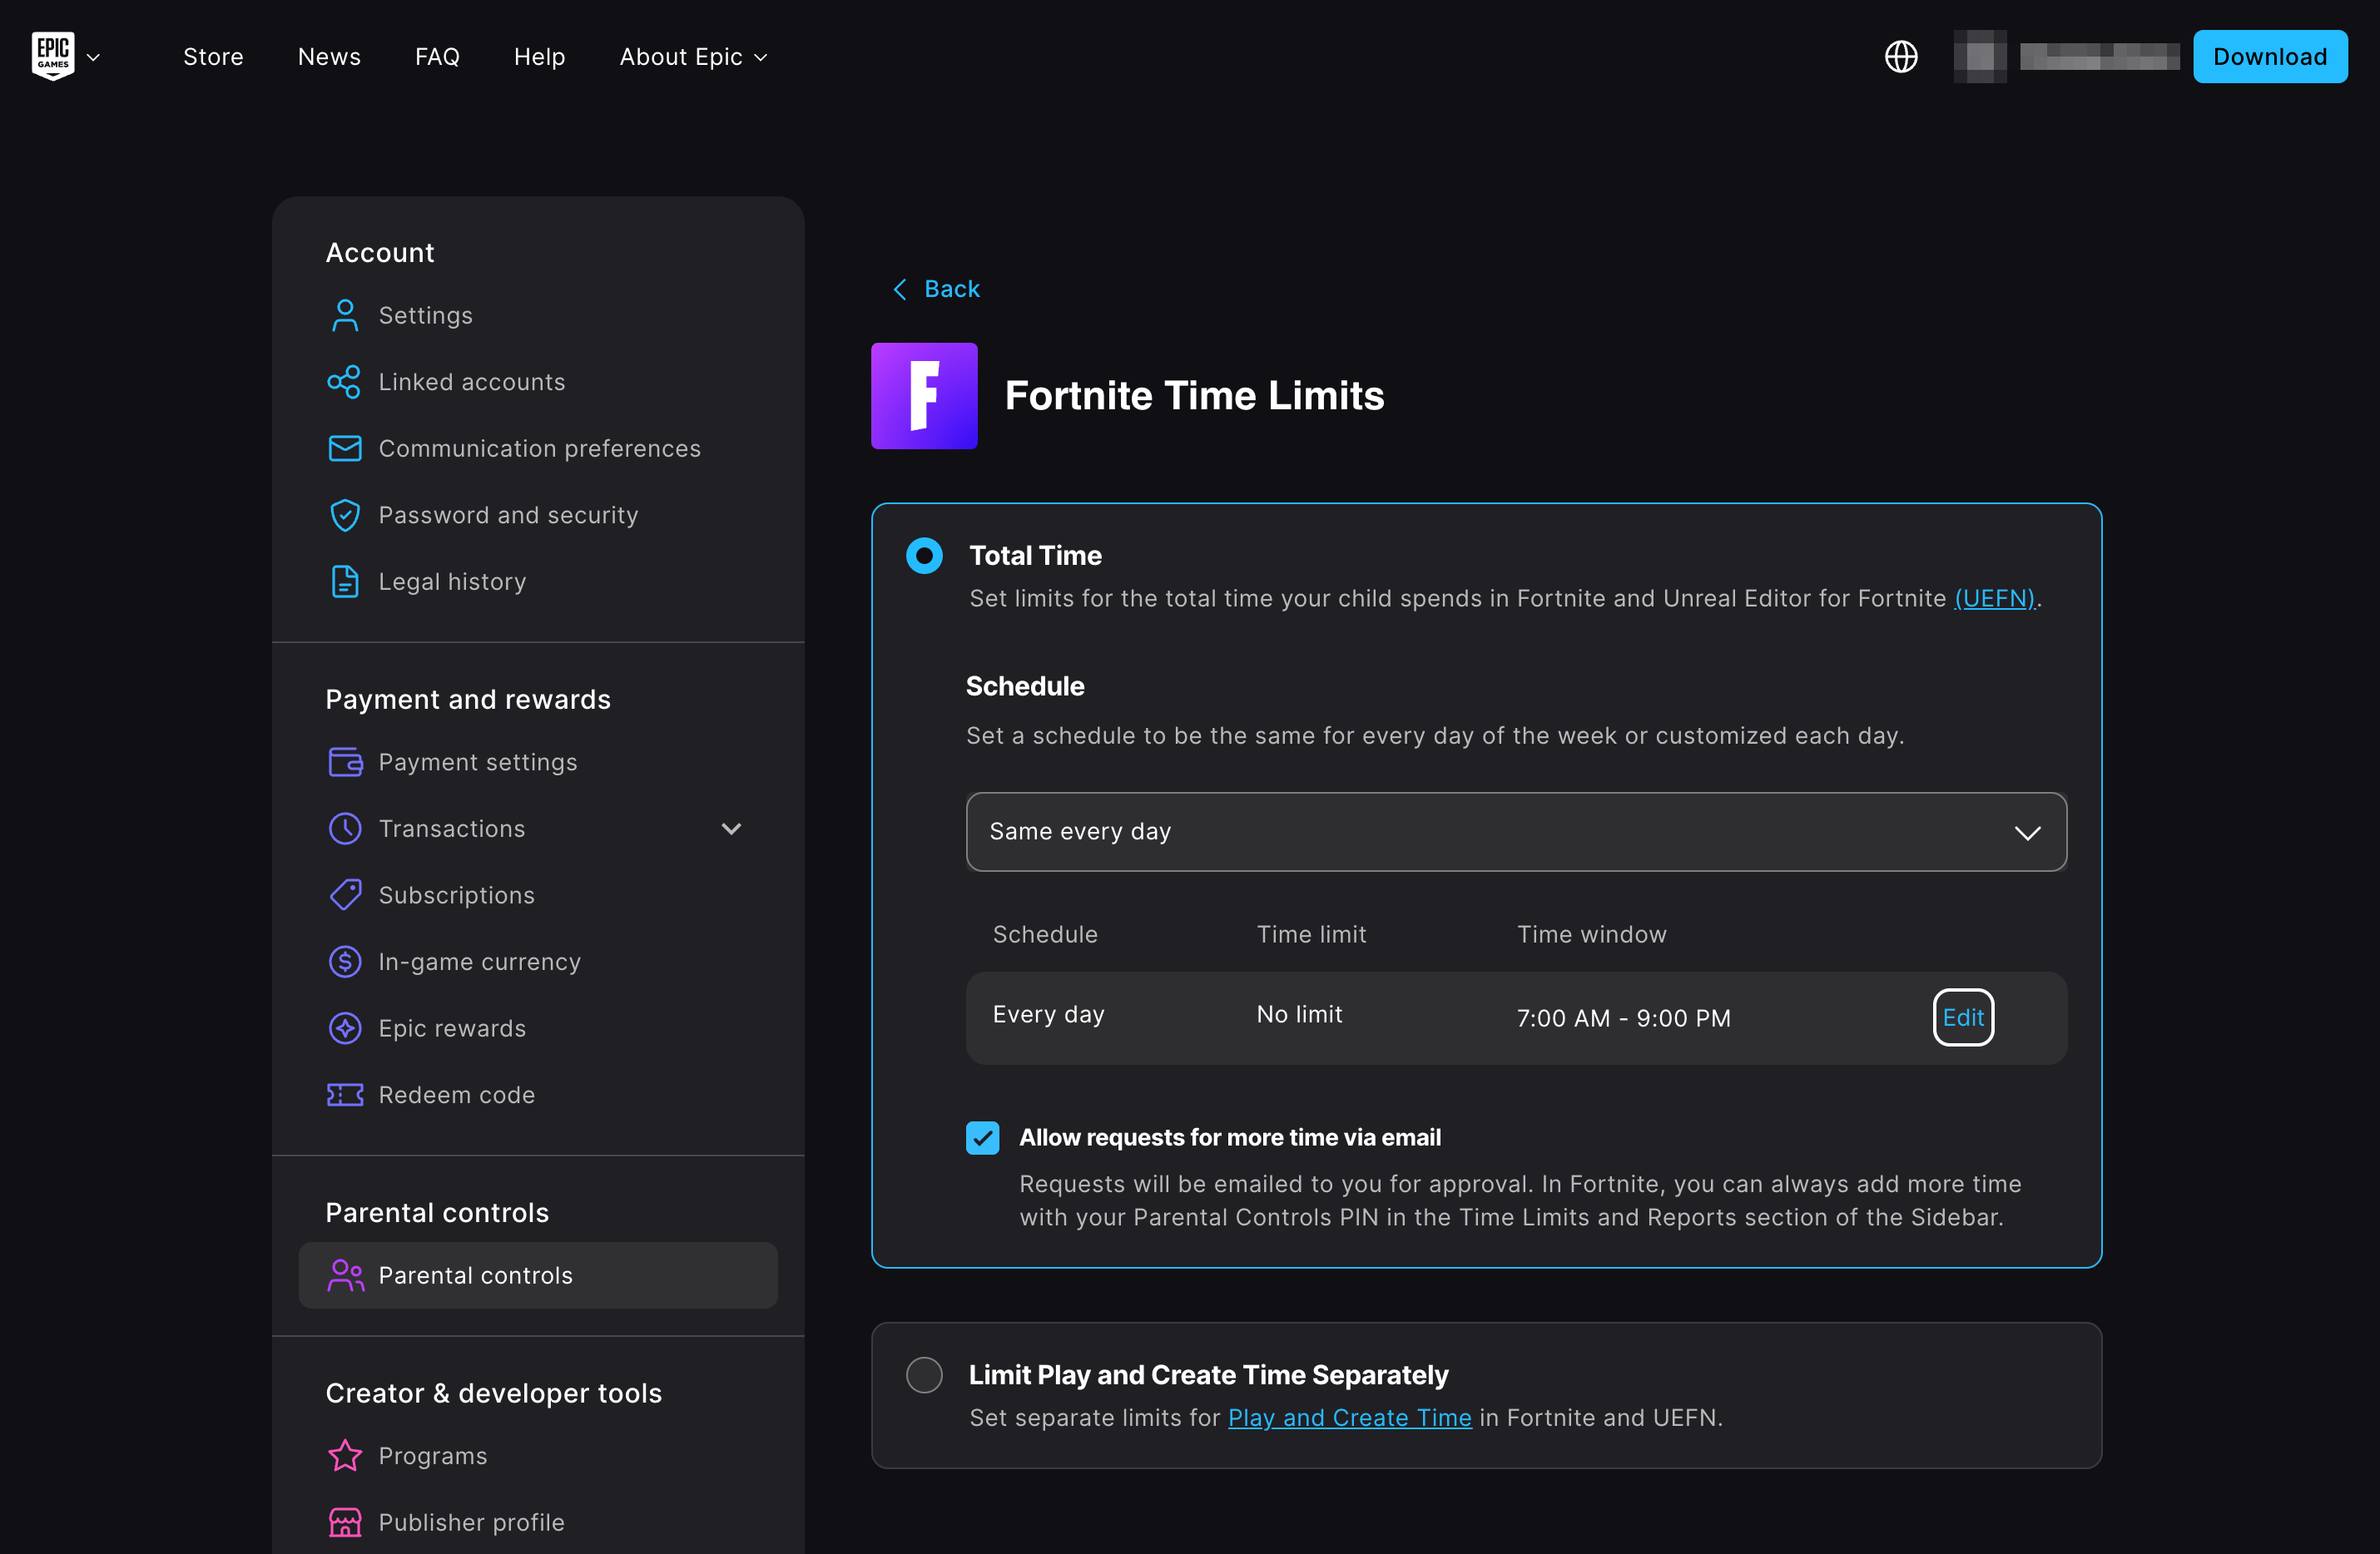Open the Same every day schedule dropdown
2380x1554 pixels.
pos(1516,832)
